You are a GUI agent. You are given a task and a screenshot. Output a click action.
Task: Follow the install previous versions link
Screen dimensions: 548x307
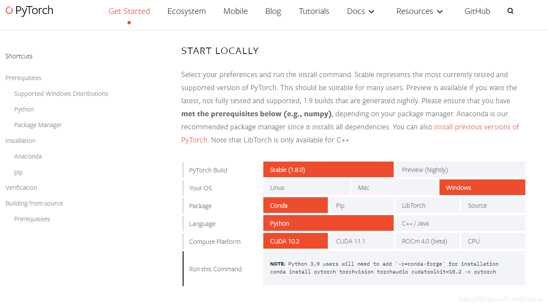(477, 127)
